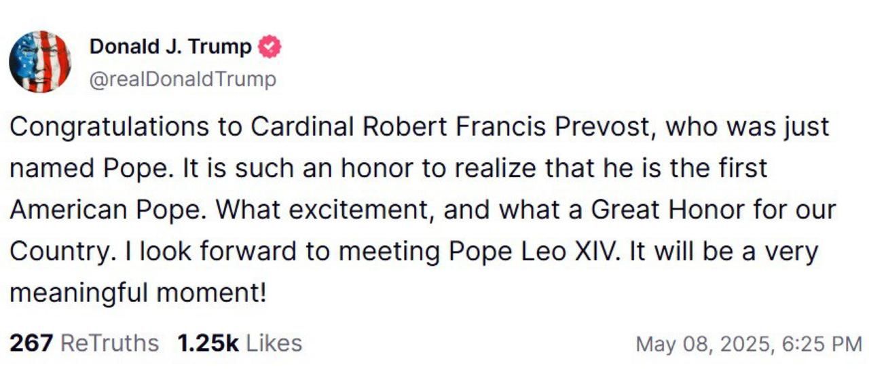
Task: Click the phrase who was just
Action: [748, 128]
